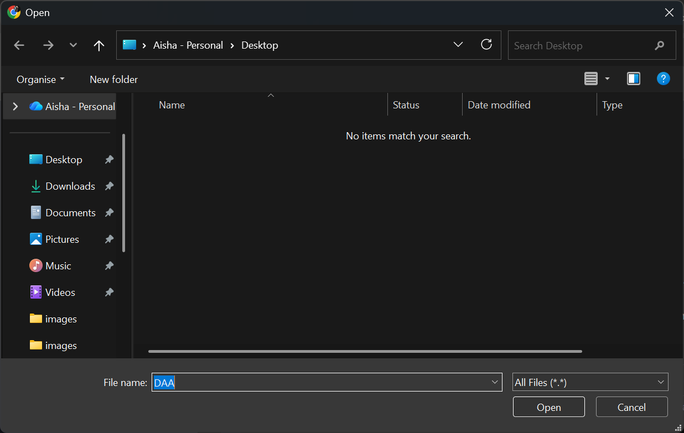Toggle the preview pane icon
The height and width of the screenshot is (433, 684).
click(x=633, y=79)
